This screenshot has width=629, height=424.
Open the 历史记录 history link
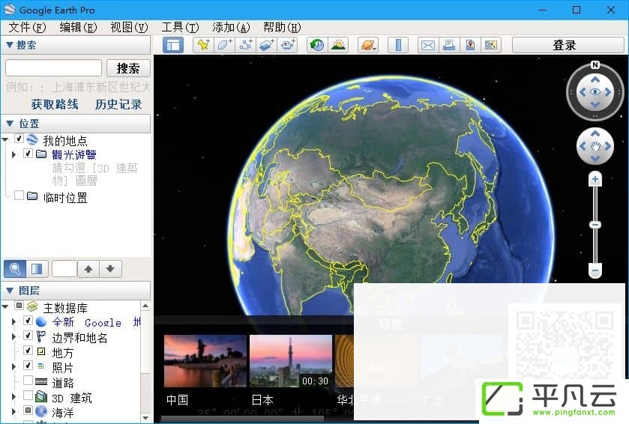(x=118, y=105)
